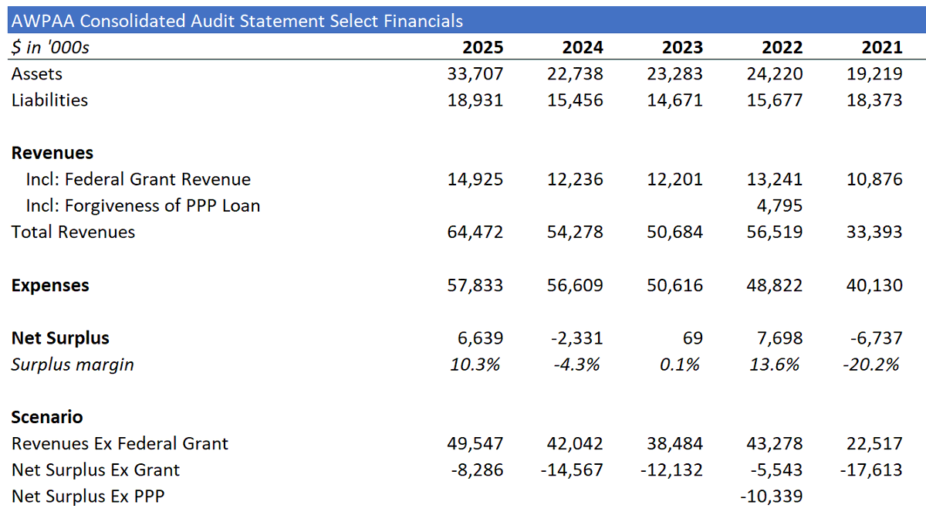Select Surplus margin value 10.3%
Viewport: 926px width, 512px height.
pyautogui.click(x=475, y=365)
